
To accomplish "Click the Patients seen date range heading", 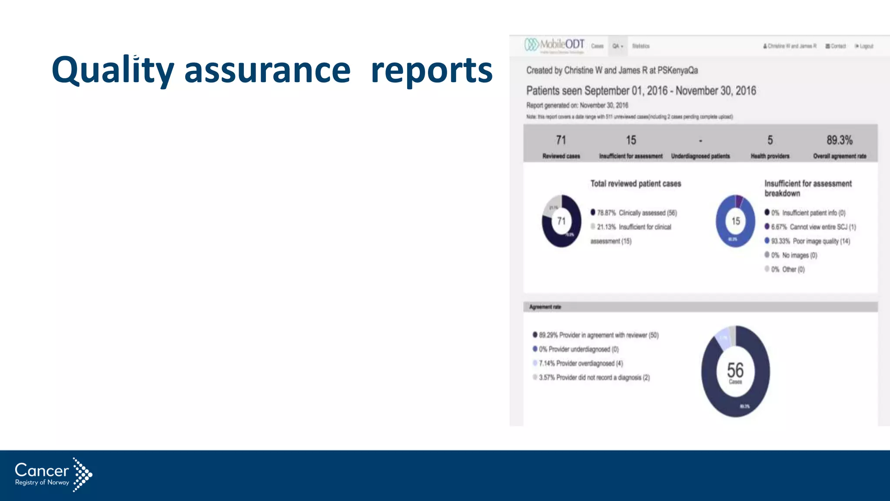I will [x=641, y=91].
